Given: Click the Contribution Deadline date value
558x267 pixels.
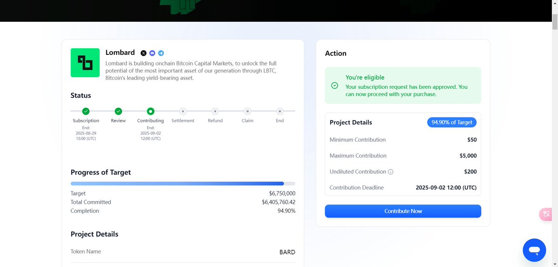Looking at the screenshot, I should pos(446,188).
